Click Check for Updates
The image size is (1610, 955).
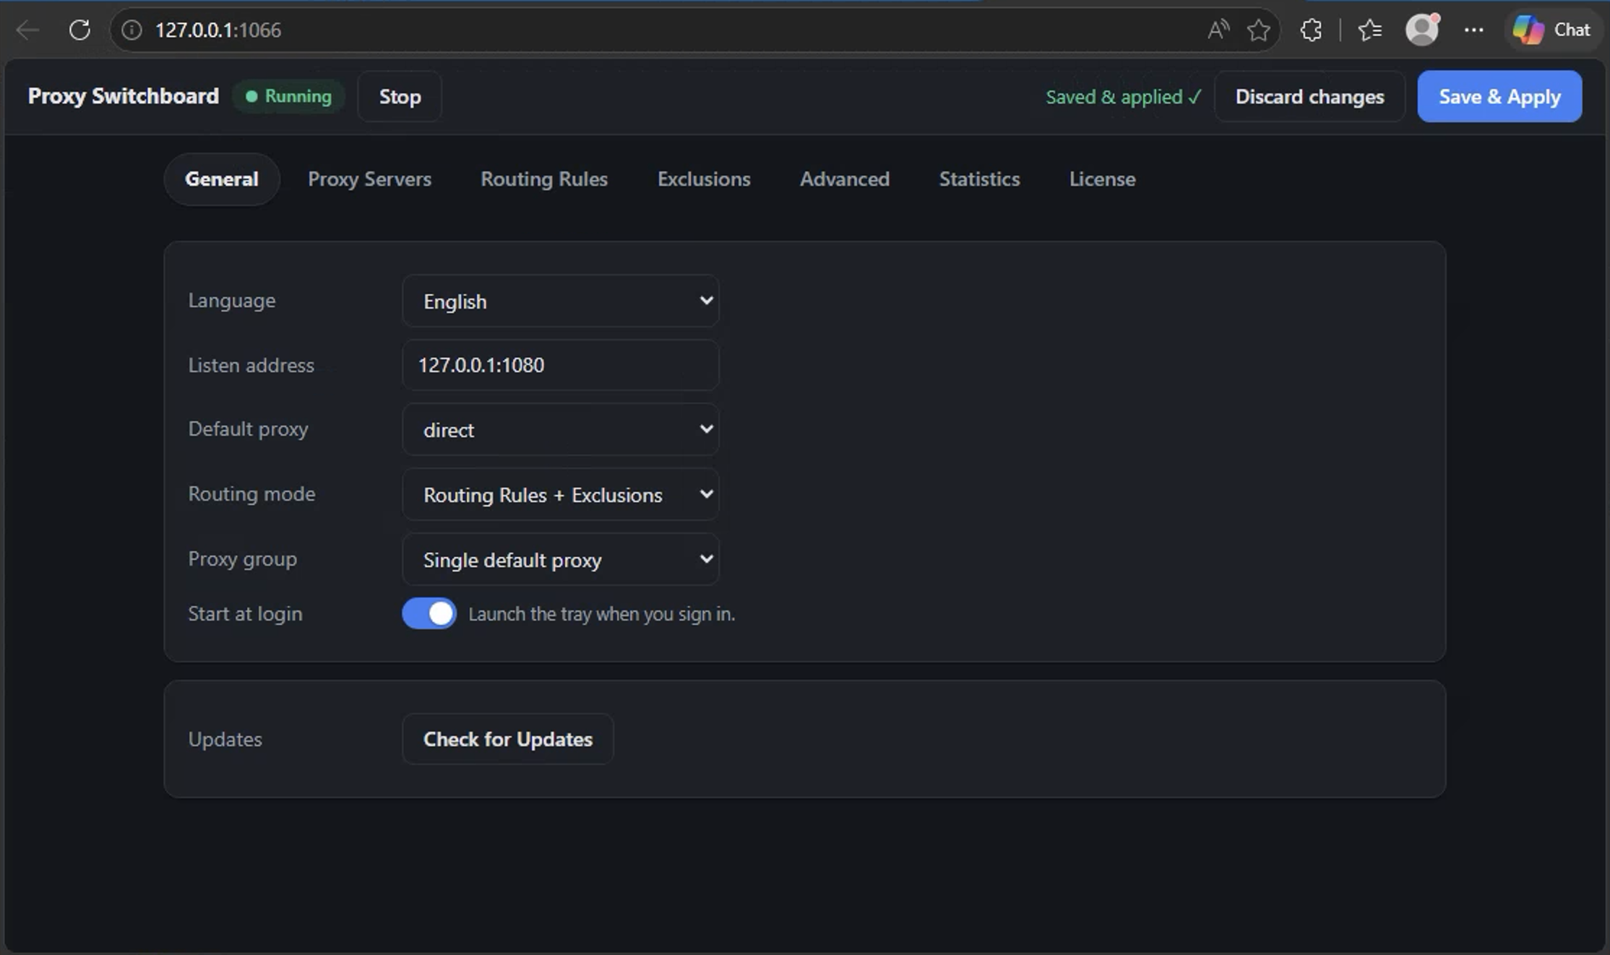(508, 740)
